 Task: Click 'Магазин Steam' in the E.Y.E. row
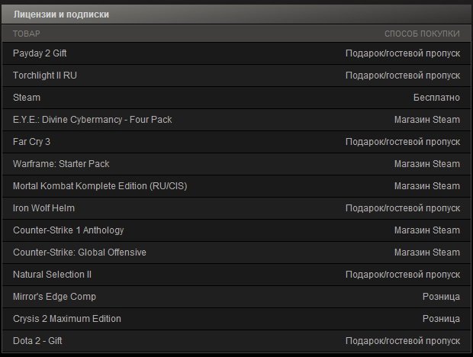click(427, 120)
